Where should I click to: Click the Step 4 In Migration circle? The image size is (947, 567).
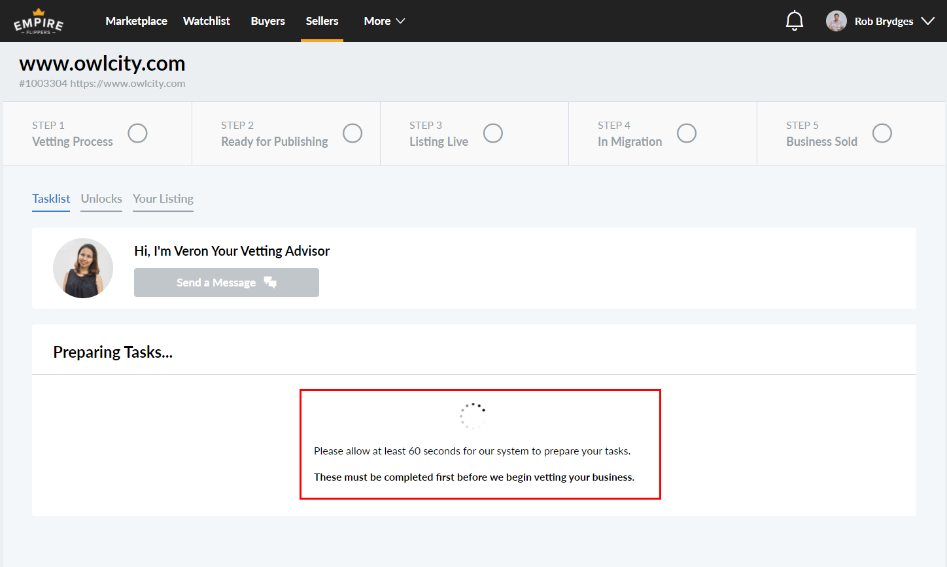tap(687, 133)
